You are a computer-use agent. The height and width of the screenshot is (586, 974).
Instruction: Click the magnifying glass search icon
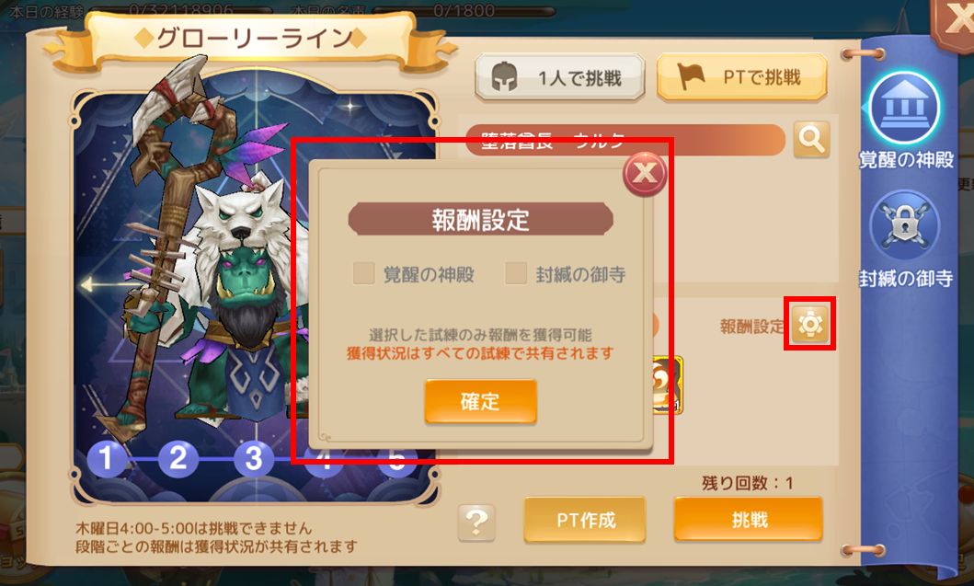click(x=811, y=139)
